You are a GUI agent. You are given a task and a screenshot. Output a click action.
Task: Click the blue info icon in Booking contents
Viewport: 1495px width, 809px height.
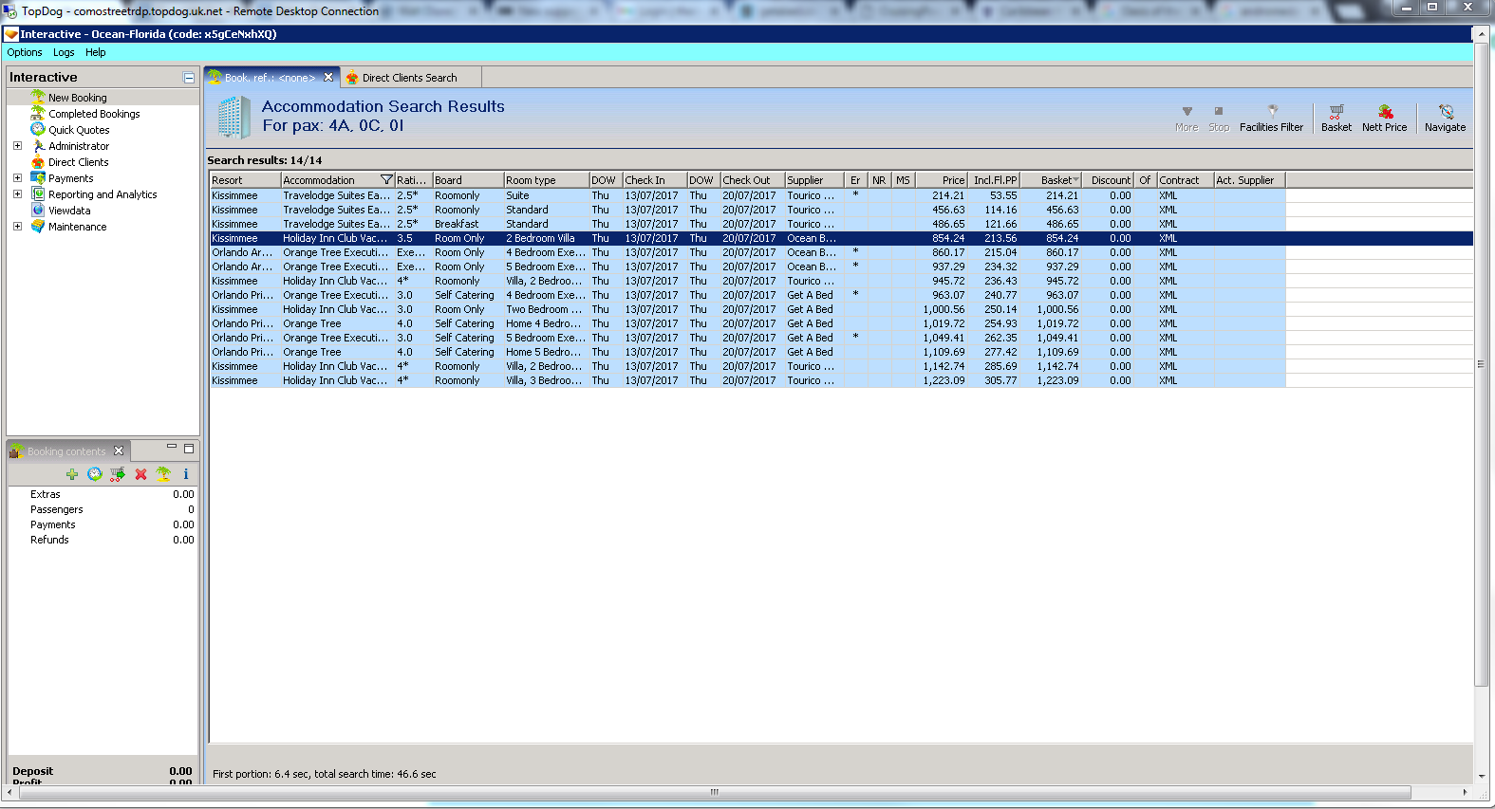click(x=186, y=474)
